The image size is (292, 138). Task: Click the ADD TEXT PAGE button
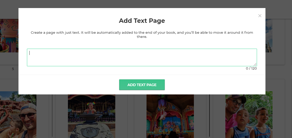tap(142, 85)
